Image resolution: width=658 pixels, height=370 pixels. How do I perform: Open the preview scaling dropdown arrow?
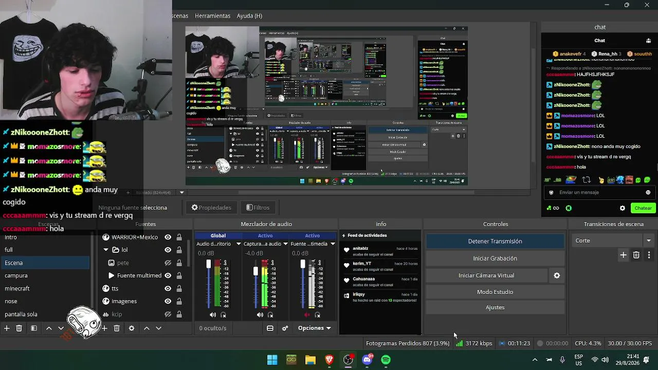181,193
